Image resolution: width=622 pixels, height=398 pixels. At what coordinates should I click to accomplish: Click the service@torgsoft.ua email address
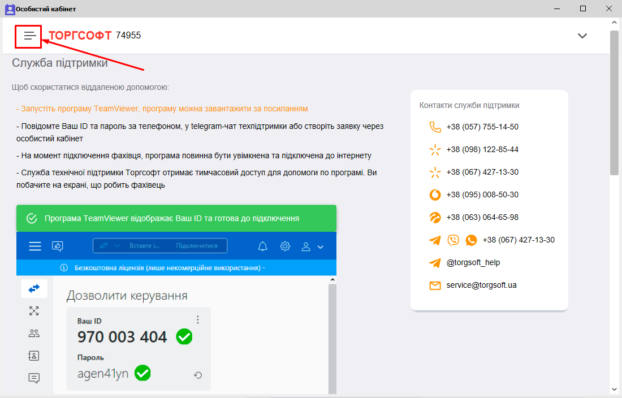click(x=481, y=285)
